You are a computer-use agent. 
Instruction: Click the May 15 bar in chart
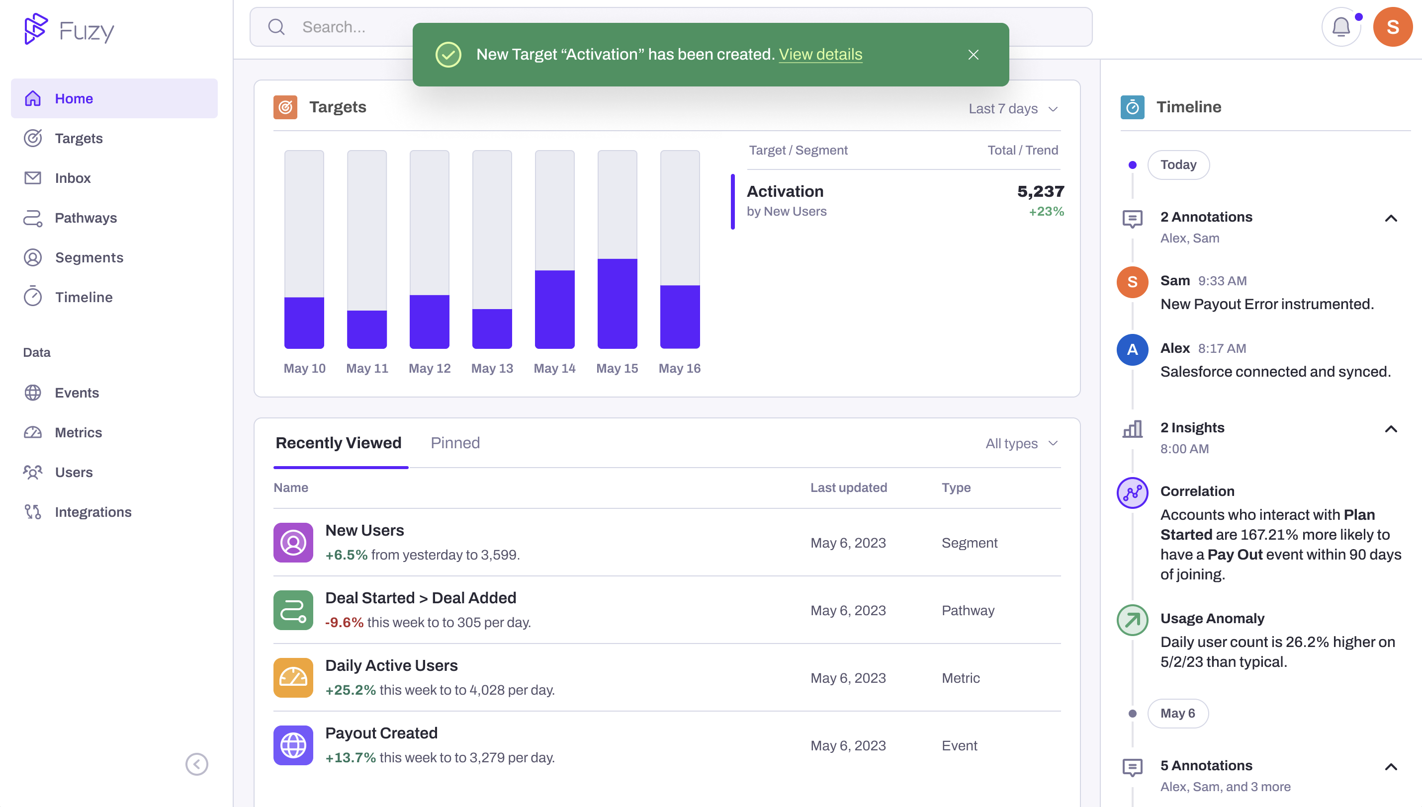[617, 303]
